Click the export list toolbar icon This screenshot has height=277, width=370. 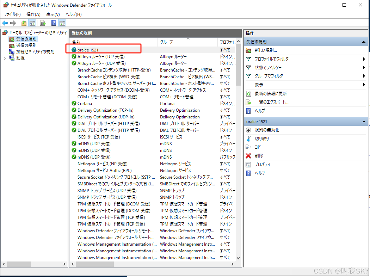tap(43, 23)
